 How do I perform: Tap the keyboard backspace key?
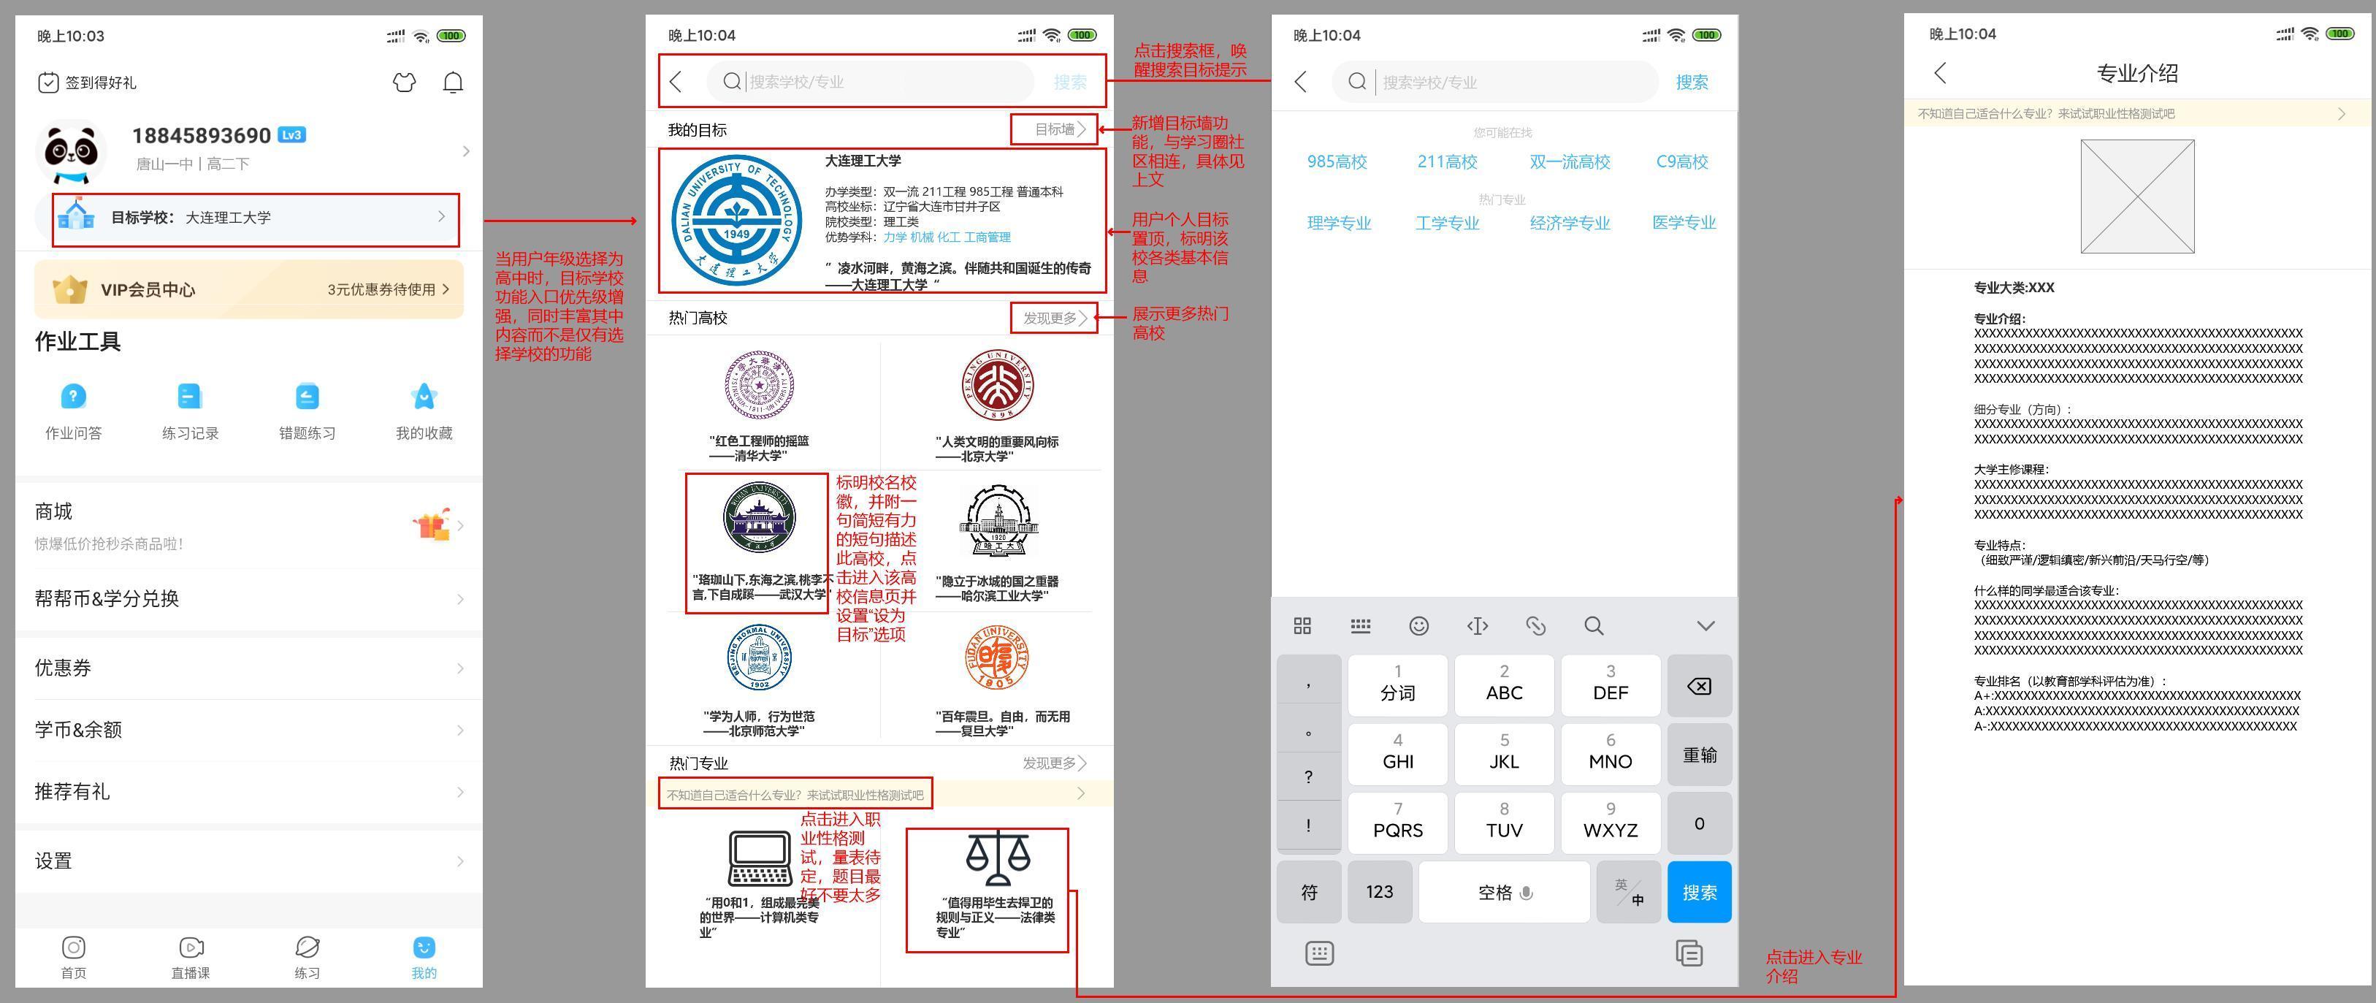click(x=1699, y=685)
